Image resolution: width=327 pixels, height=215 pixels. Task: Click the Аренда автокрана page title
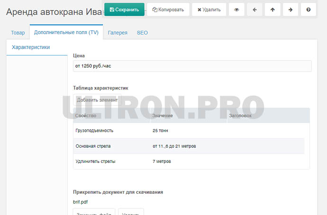click(54, 12)
